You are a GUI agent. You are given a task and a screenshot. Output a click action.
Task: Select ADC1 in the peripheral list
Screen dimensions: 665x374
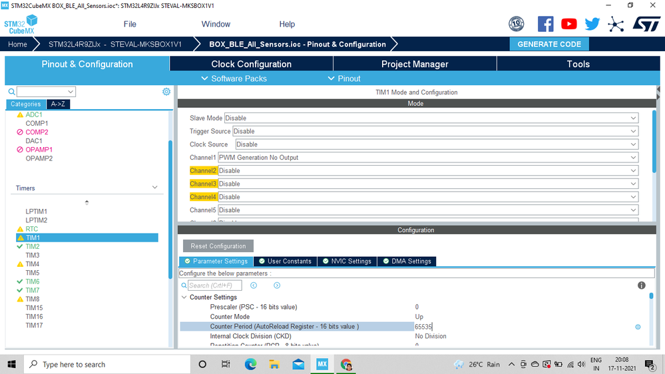pos(33,114)
